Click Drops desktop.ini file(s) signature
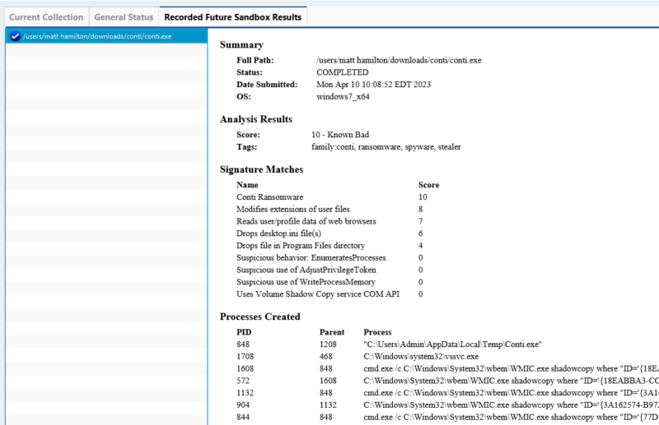 click(278, 233)
